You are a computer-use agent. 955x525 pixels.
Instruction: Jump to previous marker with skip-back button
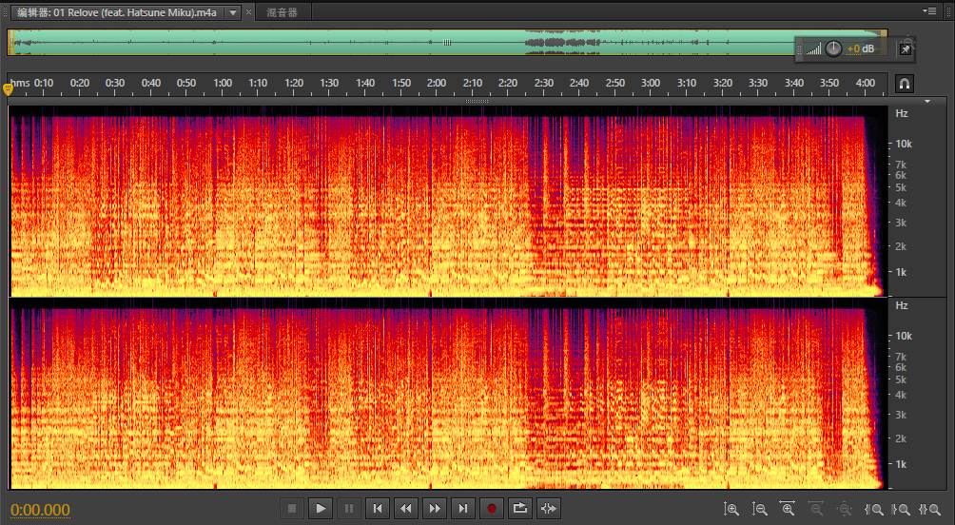378,509
